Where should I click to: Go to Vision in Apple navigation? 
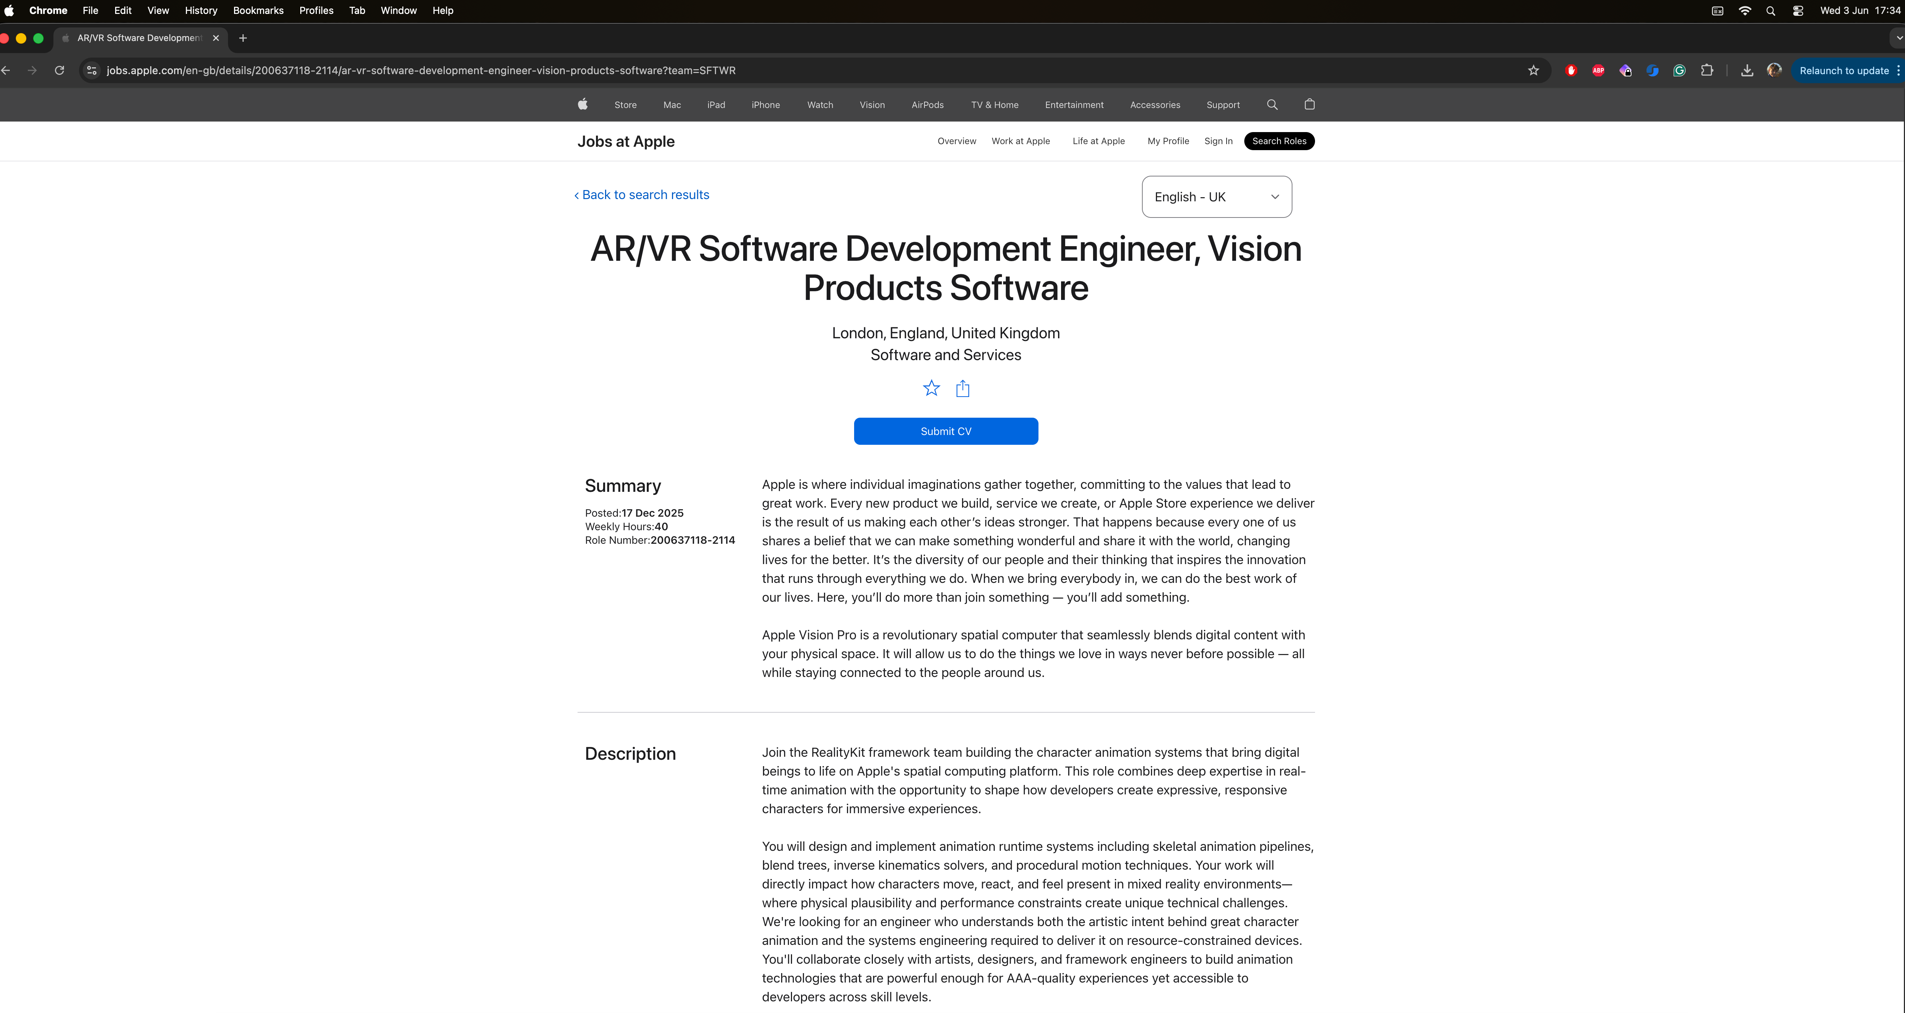point(872,105)
